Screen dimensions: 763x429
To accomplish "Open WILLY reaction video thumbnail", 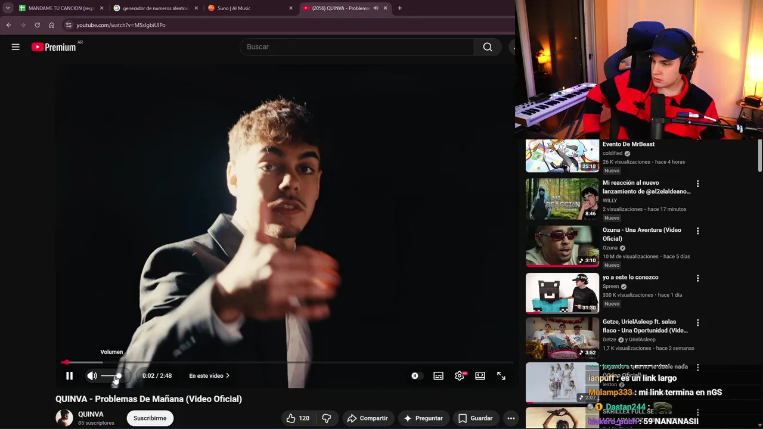I will coord(562,199).
